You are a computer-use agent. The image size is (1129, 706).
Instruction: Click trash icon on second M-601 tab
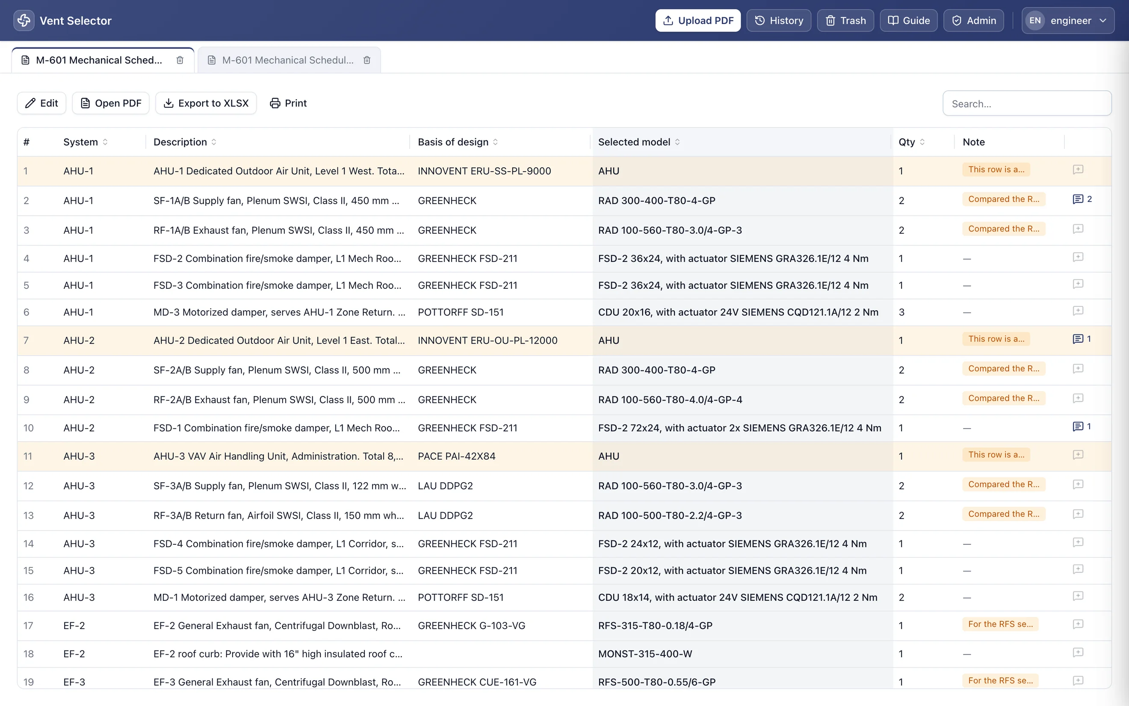click(x=366, y=60)
